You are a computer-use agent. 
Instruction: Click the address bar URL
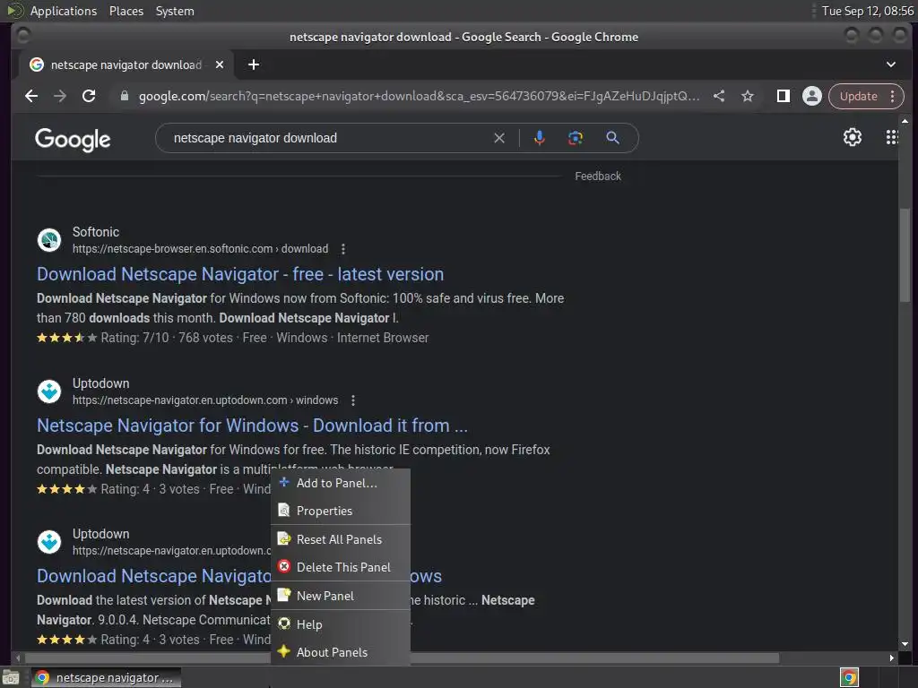point(420,96)
